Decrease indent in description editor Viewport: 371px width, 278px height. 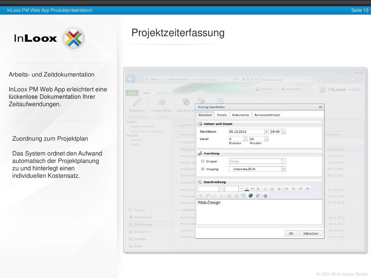(229, 196)
